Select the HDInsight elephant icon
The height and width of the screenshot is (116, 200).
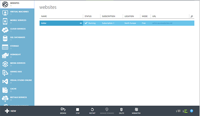(x=5, y=56)
